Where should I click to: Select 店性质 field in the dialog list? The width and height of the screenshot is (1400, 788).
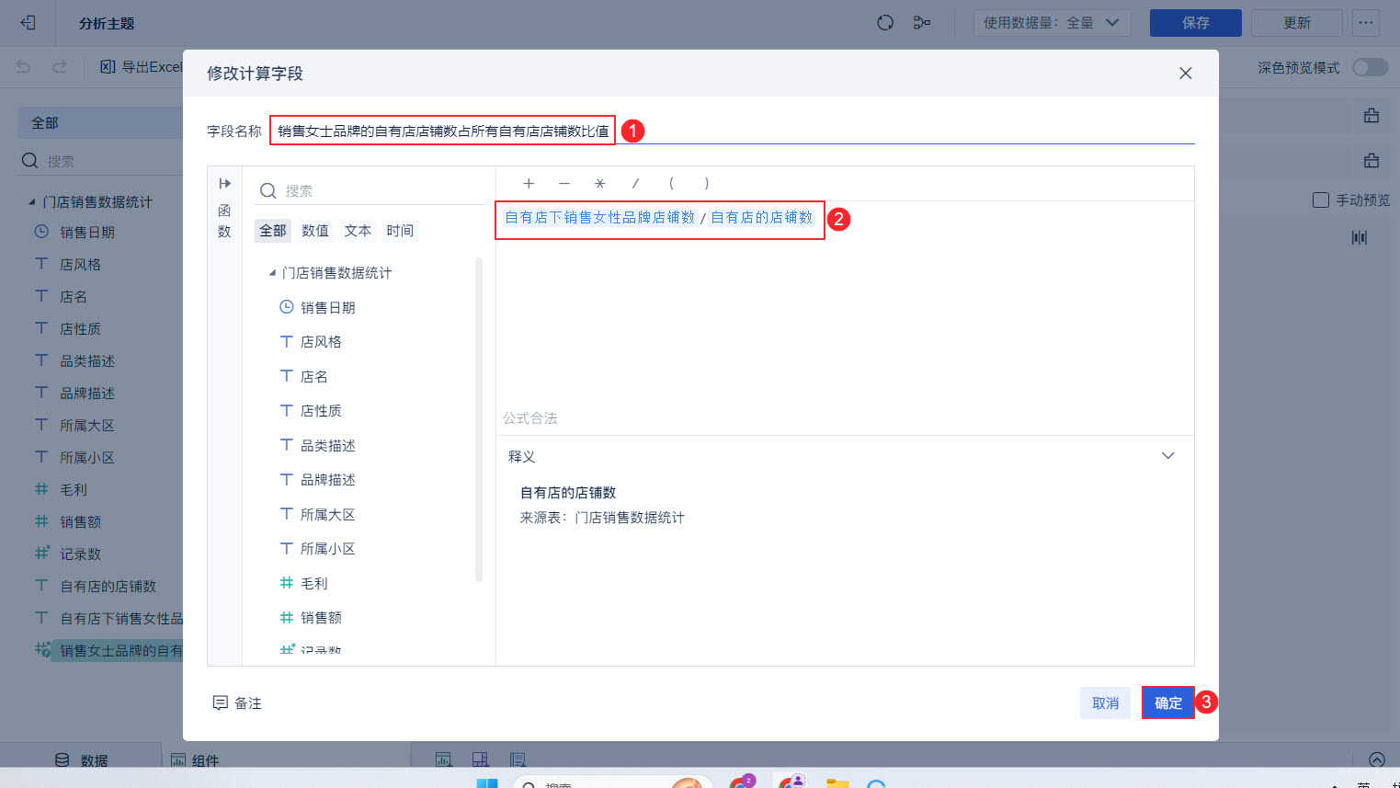(321, 411)
